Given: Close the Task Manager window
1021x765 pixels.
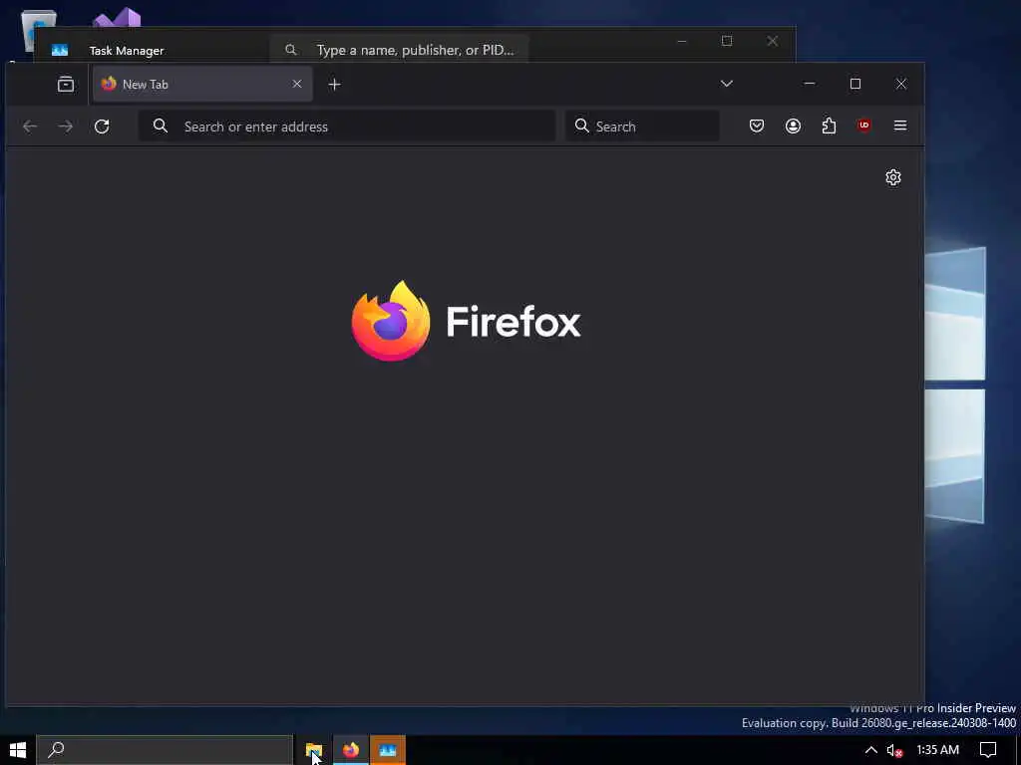Looking at the screenshot, I should [x=773, y=41].
